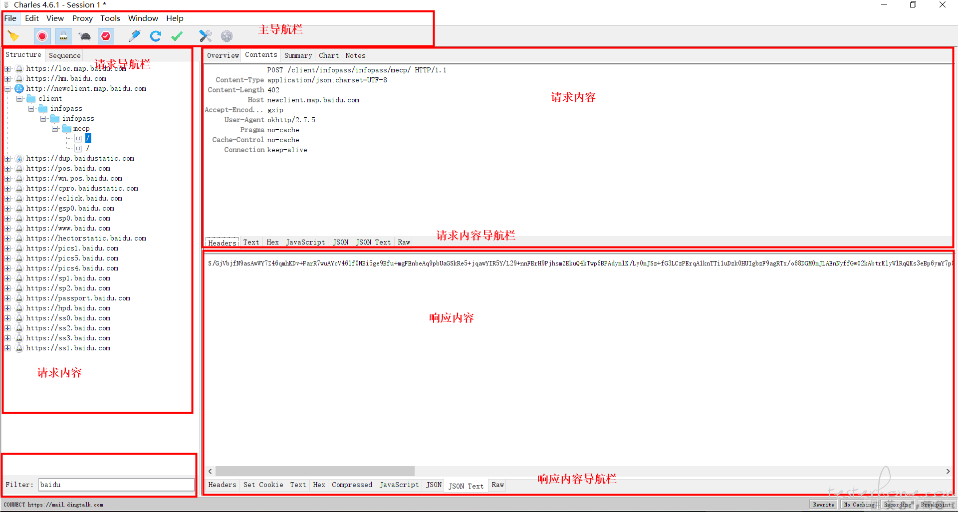Select response Set Cookie tab

point(263,485)
